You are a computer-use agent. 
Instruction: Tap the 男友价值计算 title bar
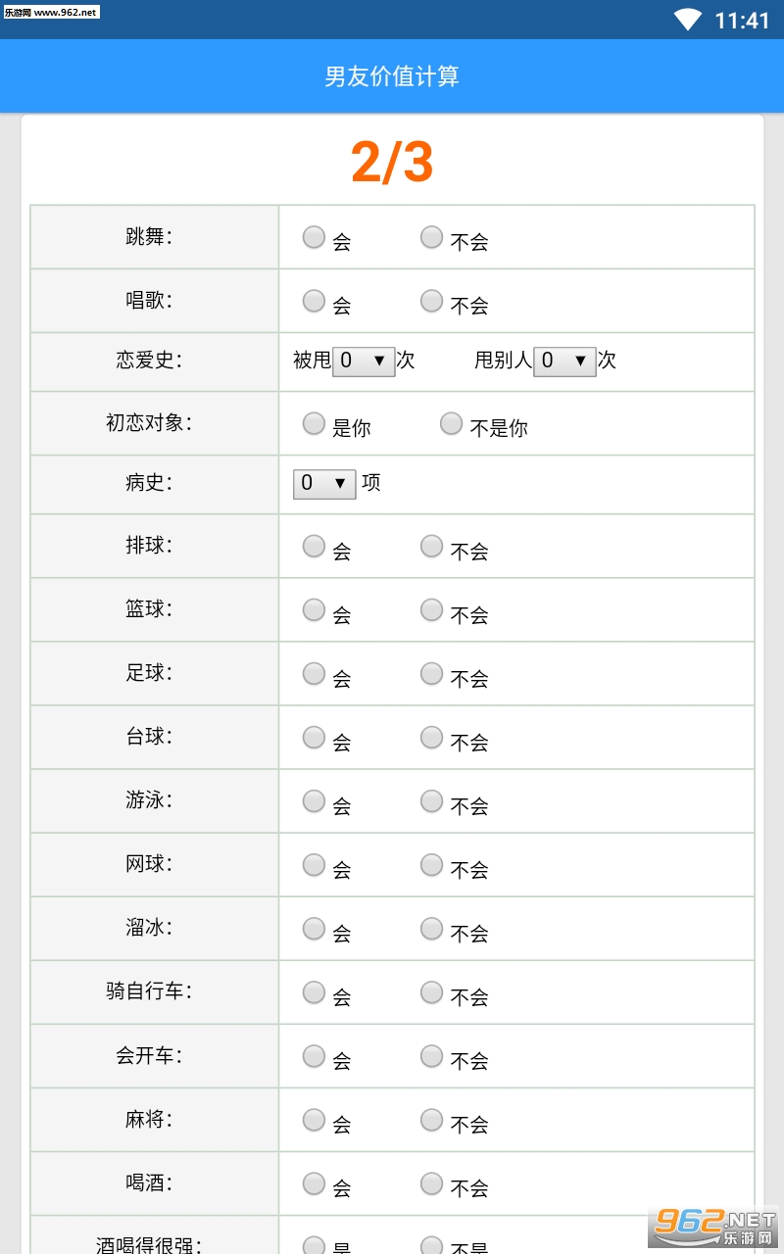click(392, 76)
